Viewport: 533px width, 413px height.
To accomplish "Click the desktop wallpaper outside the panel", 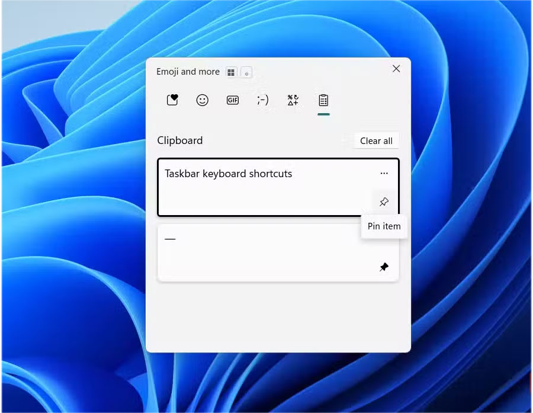I will point(71,237).
